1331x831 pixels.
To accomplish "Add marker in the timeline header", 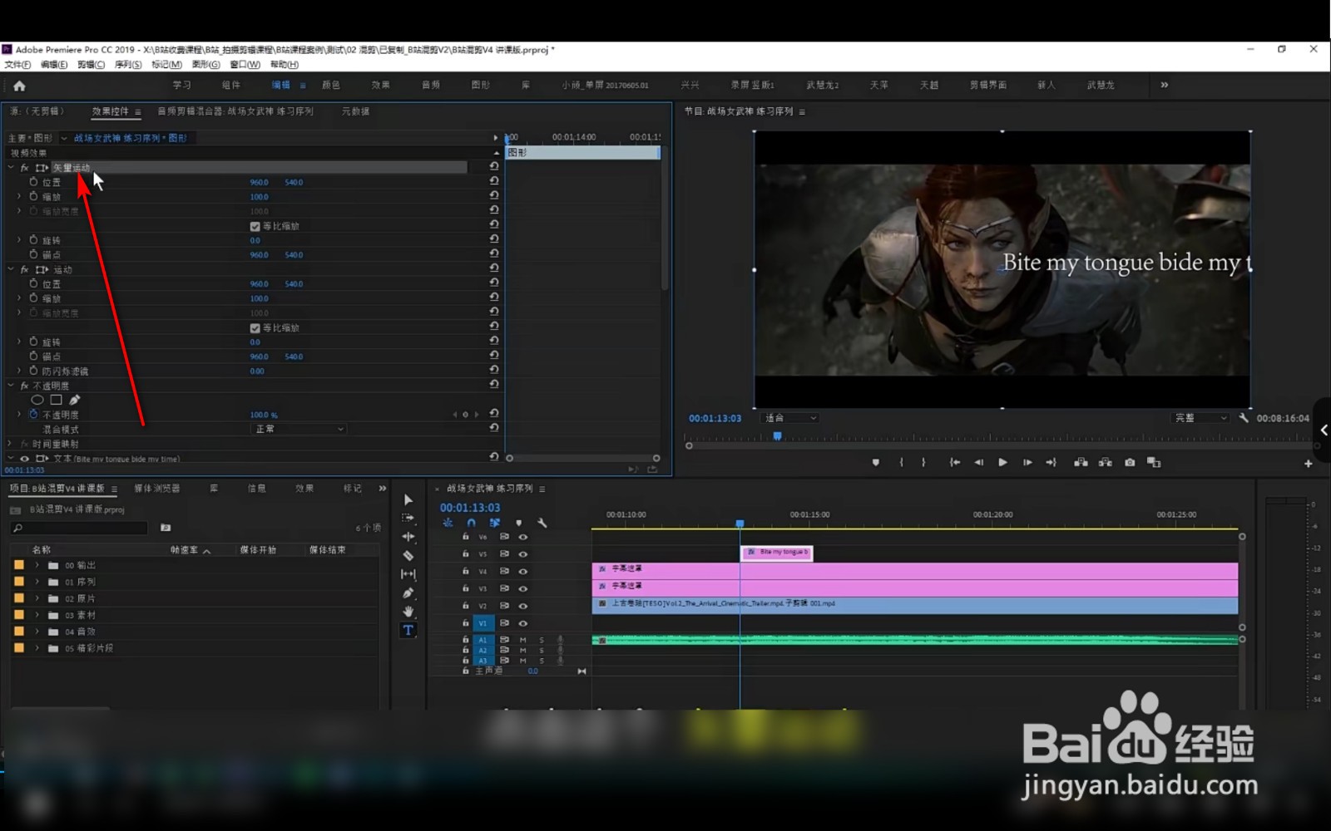I will tap(518, 523).
